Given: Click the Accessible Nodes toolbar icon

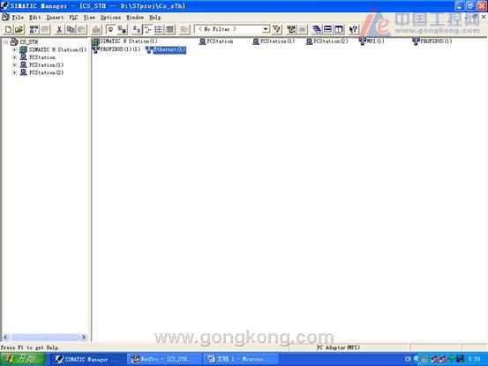Looking at the screenshot, I should [34, 29].
